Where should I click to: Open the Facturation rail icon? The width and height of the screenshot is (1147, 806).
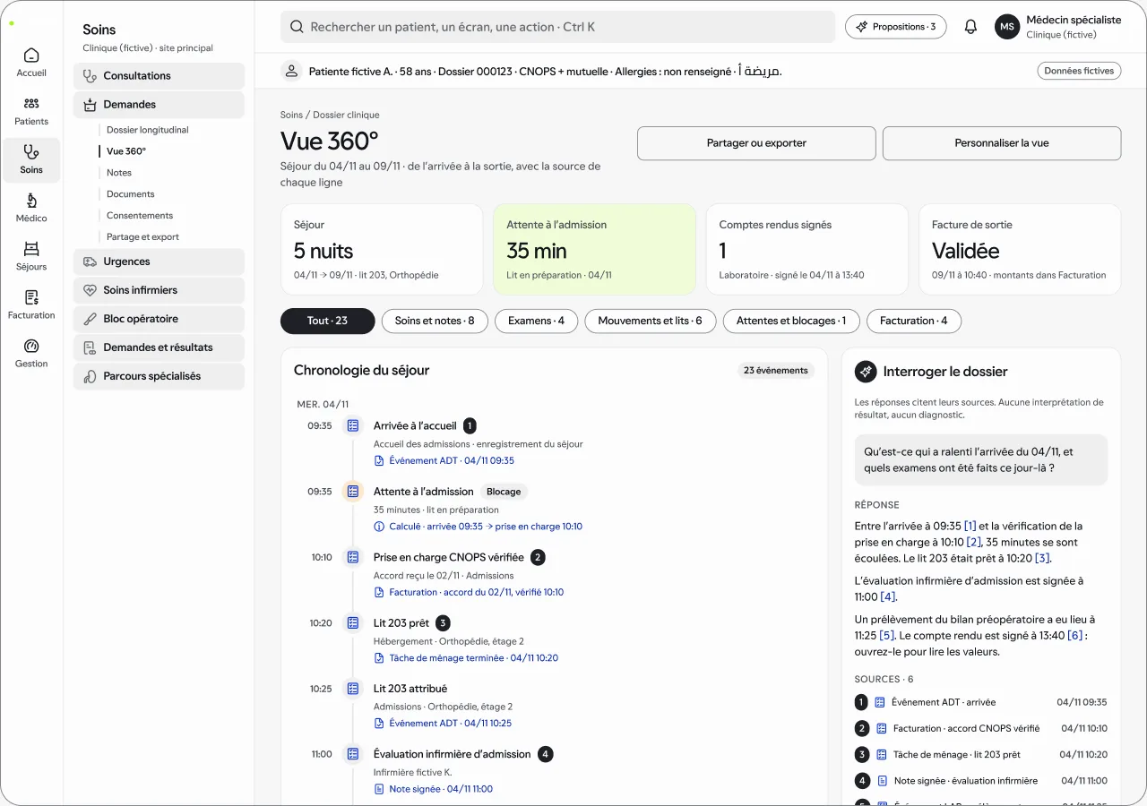31,304
